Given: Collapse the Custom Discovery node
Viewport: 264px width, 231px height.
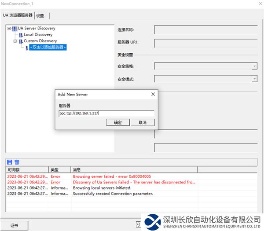Looking at the screenshot, I should pyautogui.click(x=15, y=41).
